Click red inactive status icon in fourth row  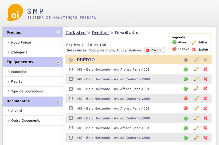(186, 99)
